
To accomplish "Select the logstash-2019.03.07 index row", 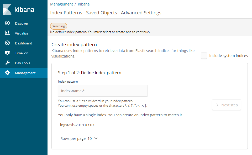I will click(149, 125).
